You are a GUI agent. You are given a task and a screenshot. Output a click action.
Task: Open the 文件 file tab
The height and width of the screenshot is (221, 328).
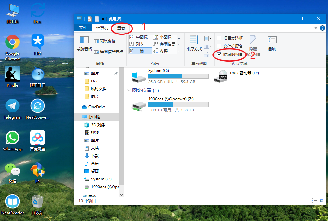click(x=83, y=28)
